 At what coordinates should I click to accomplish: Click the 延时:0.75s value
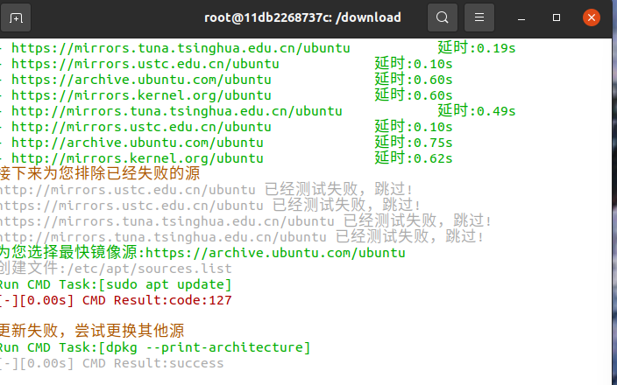click(414, 143)
